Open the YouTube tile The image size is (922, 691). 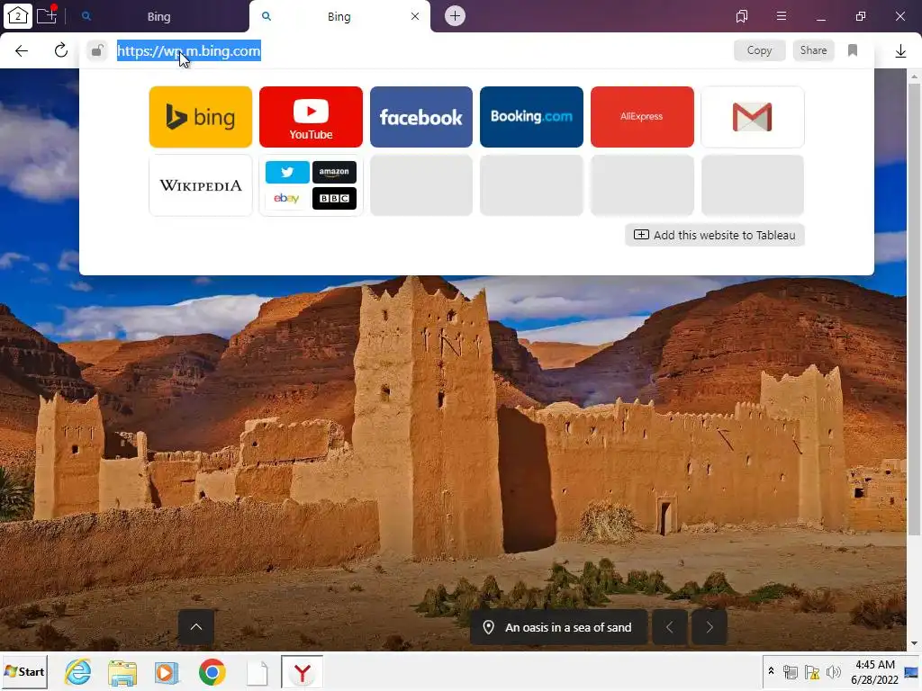[311, 117]
